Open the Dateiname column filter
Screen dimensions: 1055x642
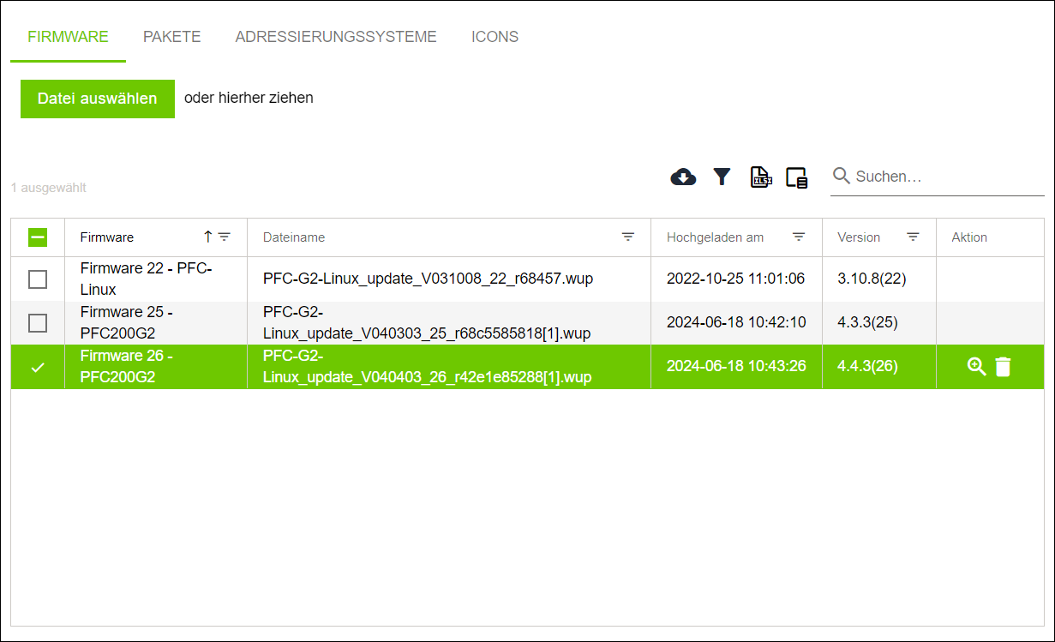628,237
